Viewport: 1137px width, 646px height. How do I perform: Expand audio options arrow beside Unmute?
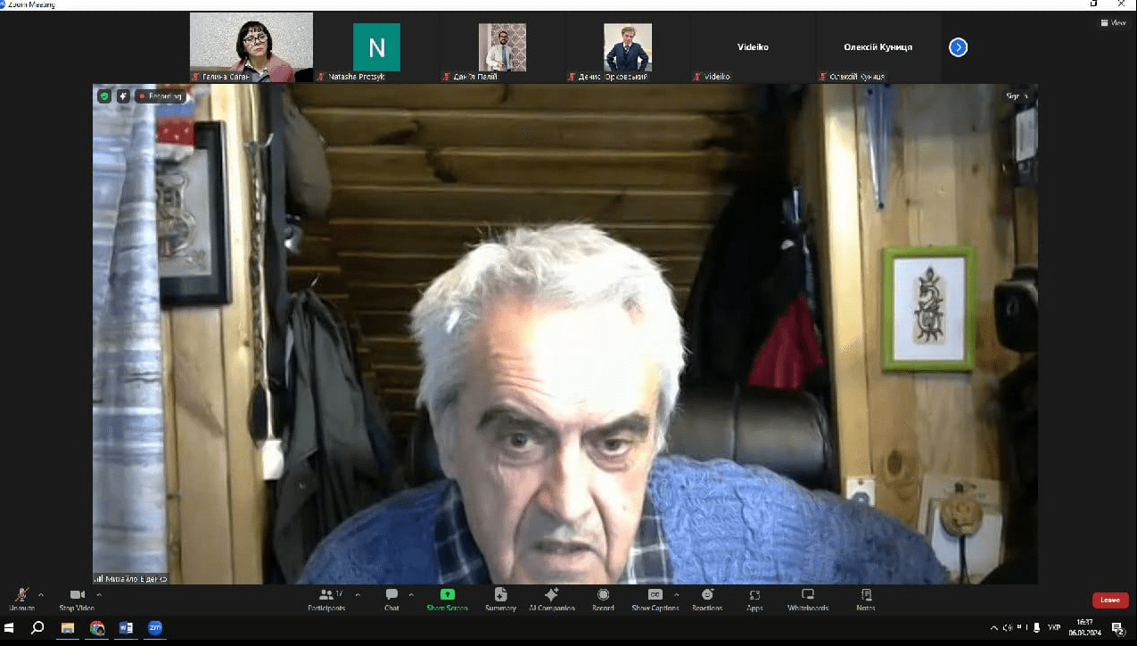pos(41,594)
